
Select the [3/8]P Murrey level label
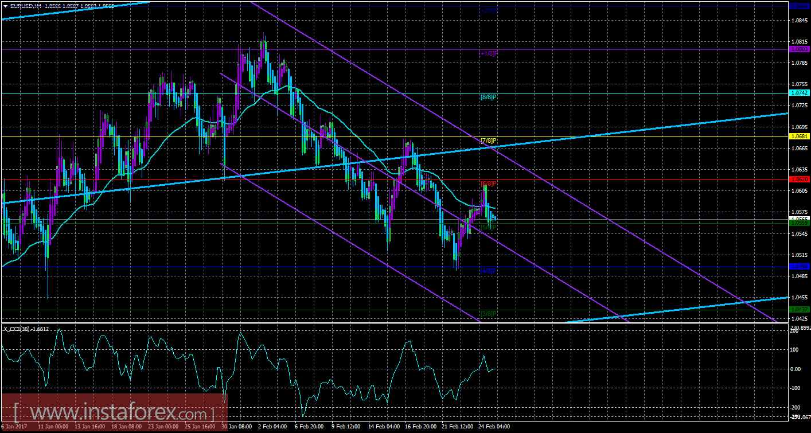tap(488, 314)
